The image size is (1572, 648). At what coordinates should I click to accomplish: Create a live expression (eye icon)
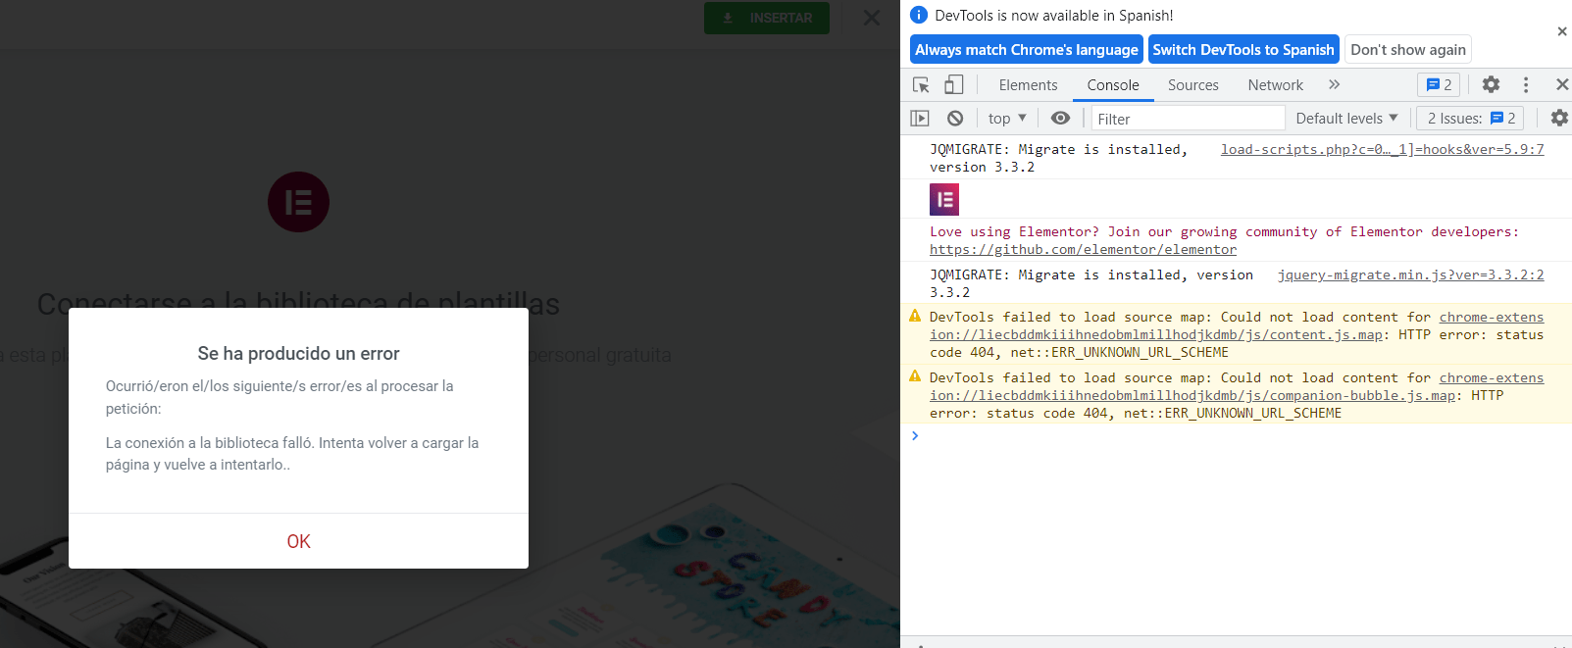(x=1060, y=118)
